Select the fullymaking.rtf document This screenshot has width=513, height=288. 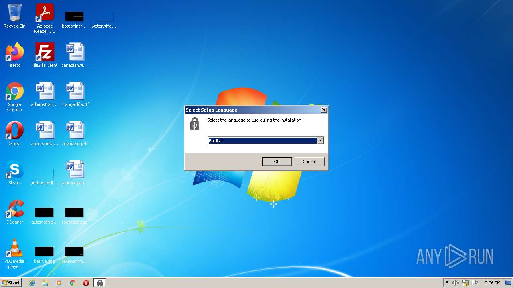[75, 134]
